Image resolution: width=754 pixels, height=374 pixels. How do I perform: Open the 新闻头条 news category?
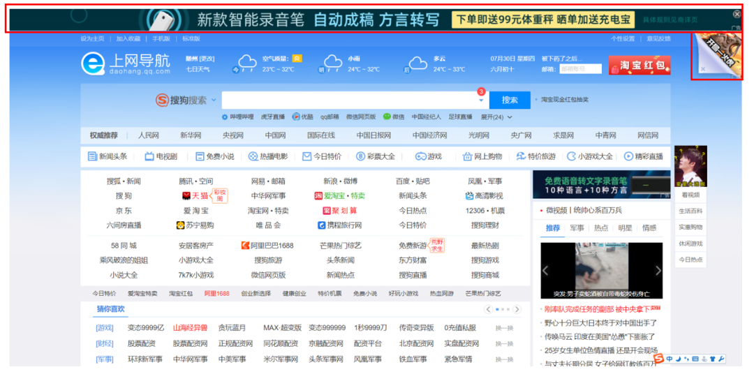pyautogui.click(x=108, y=156)
